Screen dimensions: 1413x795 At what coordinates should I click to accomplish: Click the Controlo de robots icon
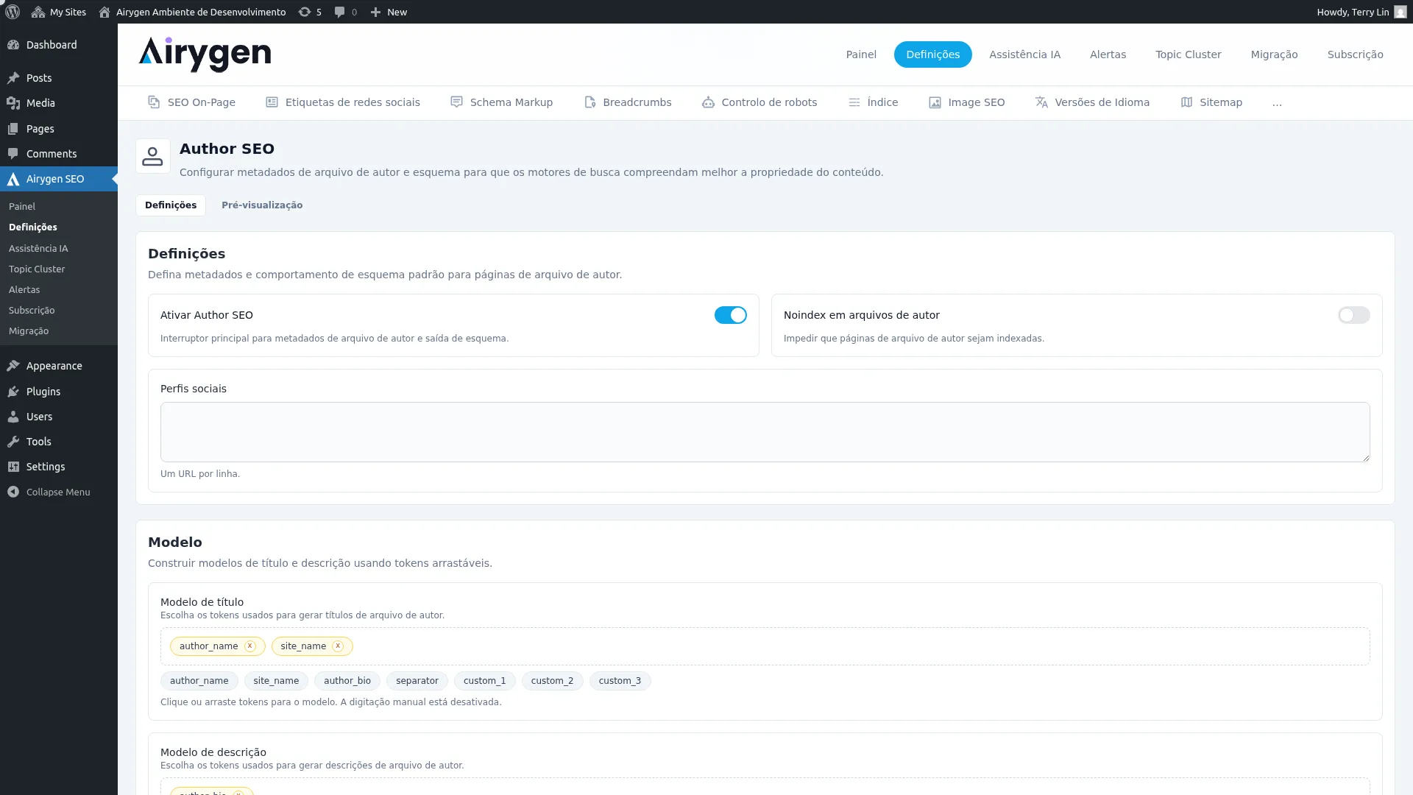tap(708, 102)
